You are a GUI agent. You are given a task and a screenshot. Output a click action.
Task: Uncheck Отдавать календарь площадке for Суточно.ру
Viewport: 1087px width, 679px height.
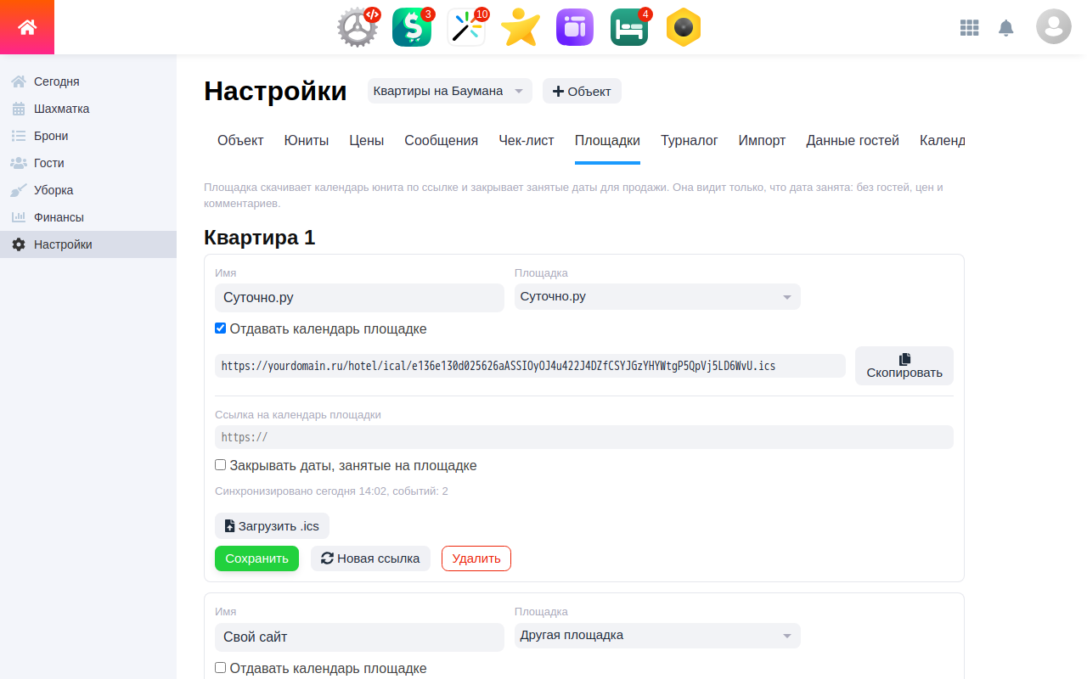coord(221,328)
